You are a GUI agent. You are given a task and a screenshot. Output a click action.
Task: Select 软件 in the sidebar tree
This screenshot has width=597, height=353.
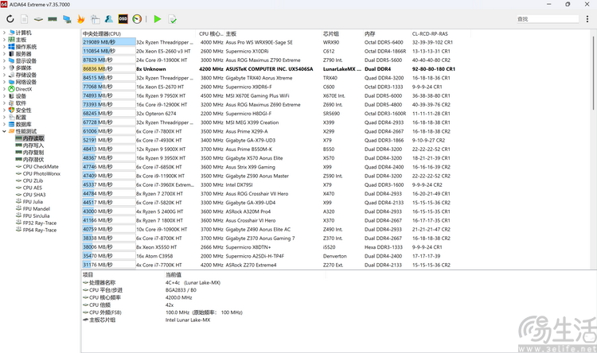click(x=21, y=103)
